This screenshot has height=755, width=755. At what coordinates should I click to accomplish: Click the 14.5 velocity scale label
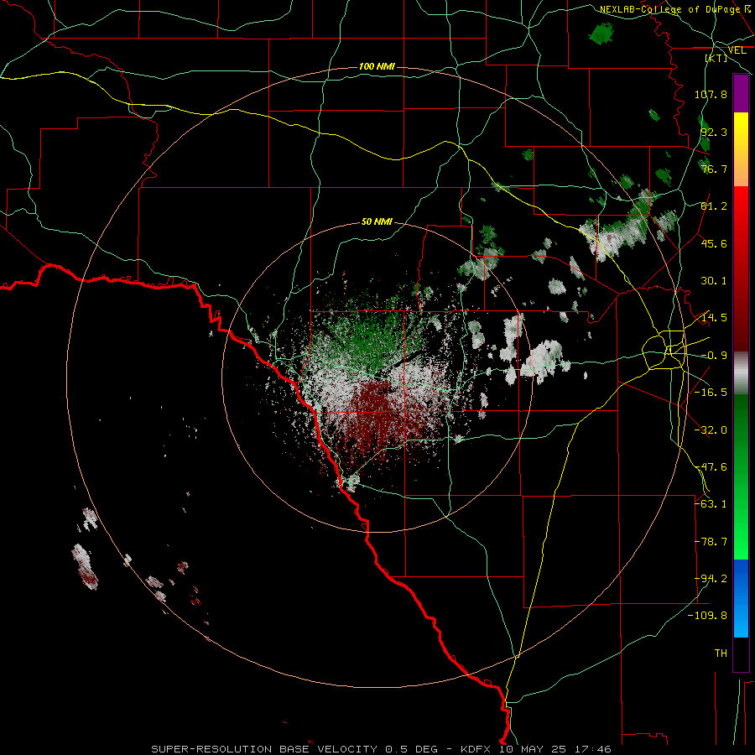[714, 318]
